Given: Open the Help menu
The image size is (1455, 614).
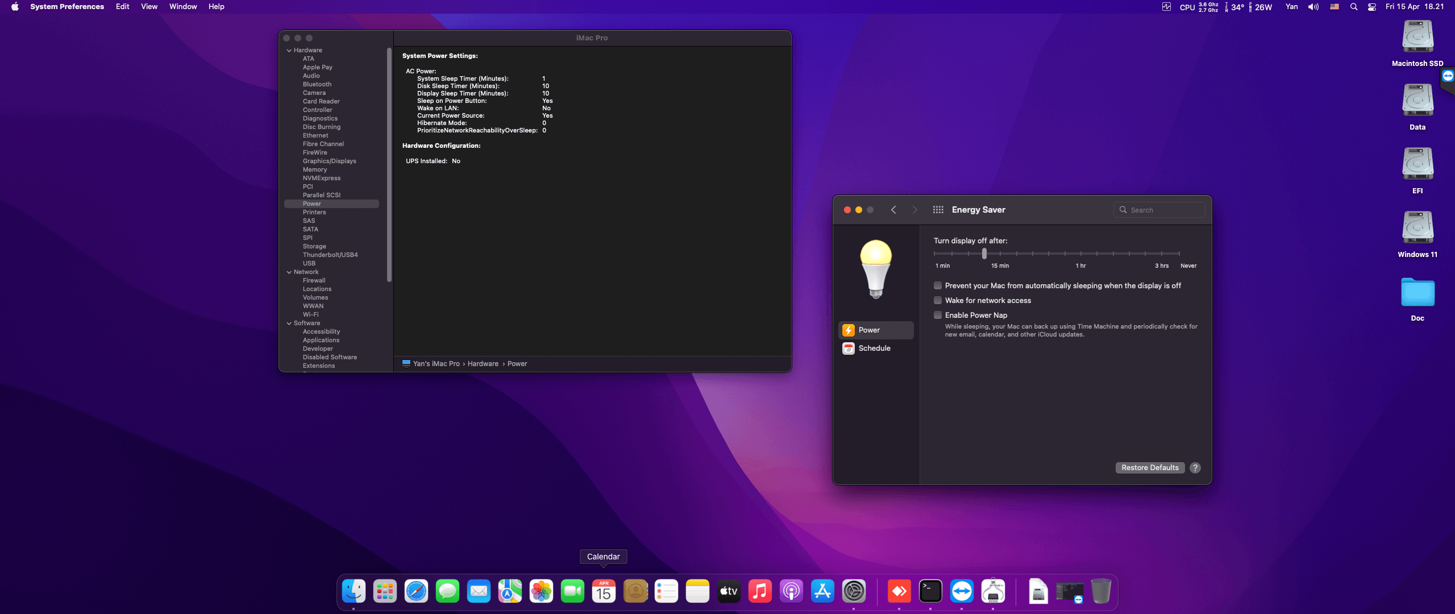Looking at the screenshot, I should pyautogui.click(x=217, y=7).
